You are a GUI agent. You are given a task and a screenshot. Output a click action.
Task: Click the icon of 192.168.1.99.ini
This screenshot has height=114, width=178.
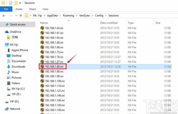tap(42, 76)
